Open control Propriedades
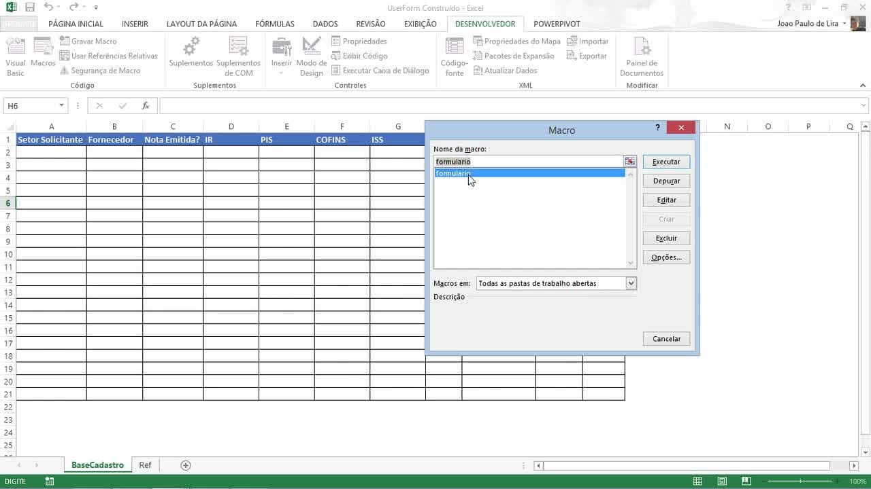871x489 pixels. [x=359, y=41]
